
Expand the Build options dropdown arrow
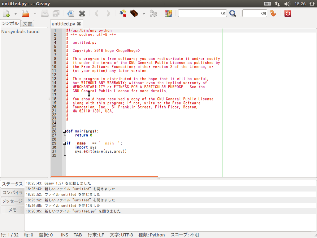coord(144,14)
